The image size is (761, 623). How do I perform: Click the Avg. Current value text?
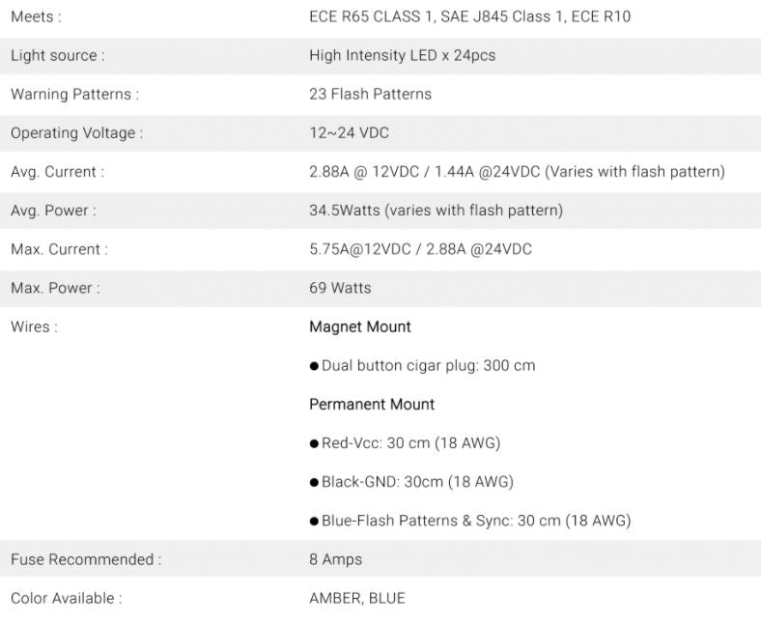click(517, 172)
